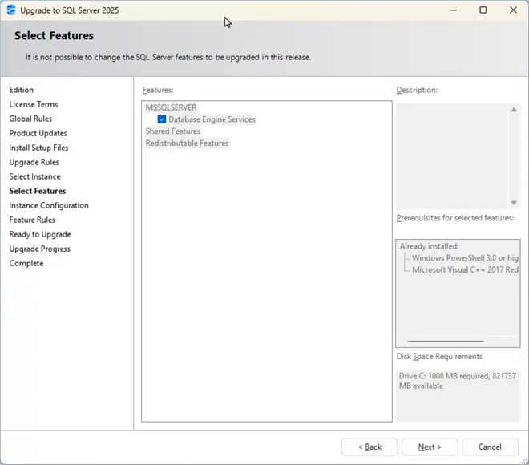Close the Upgrade to SQL Server window
The width and height of the screenshot is (529, 465).
[513, 10]
